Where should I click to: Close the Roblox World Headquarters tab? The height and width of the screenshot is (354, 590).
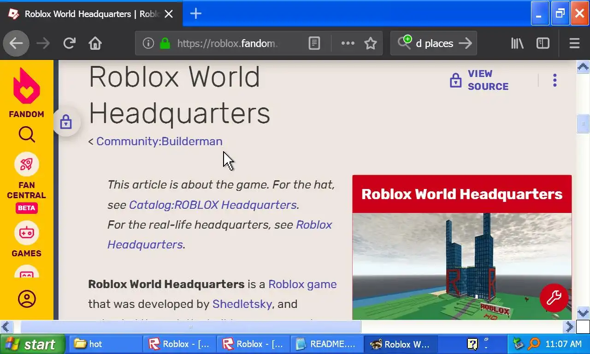(x=169, y=14)
